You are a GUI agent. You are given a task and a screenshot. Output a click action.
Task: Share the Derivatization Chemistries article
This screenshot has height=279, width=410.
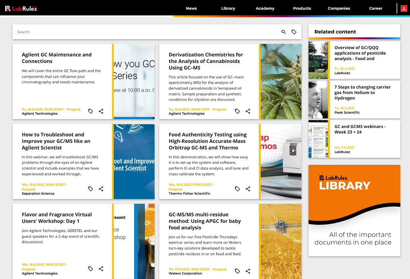[x=248, y=111]
